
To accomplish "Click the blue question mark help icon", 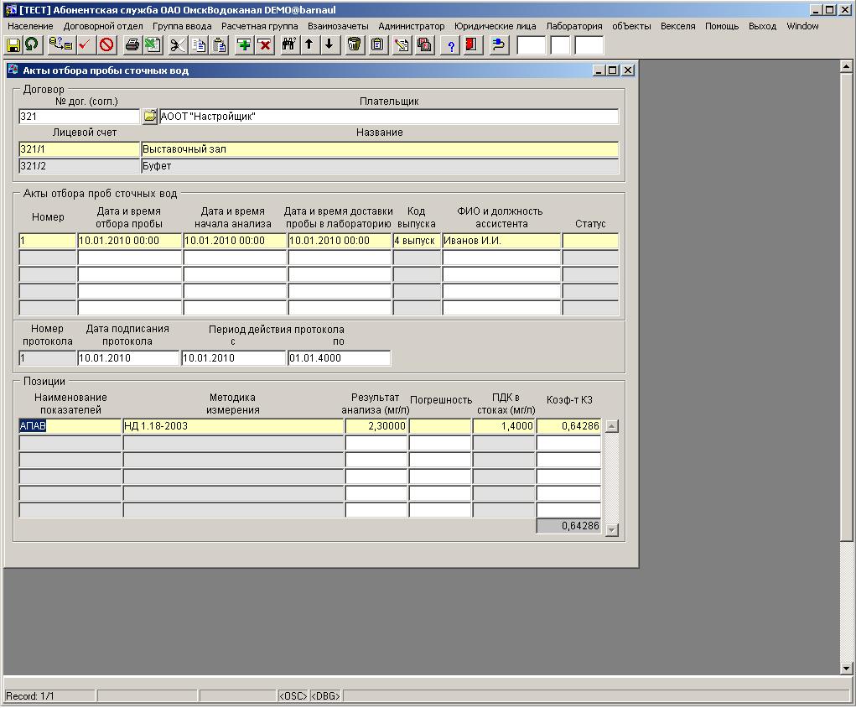I will coord(451,45).
